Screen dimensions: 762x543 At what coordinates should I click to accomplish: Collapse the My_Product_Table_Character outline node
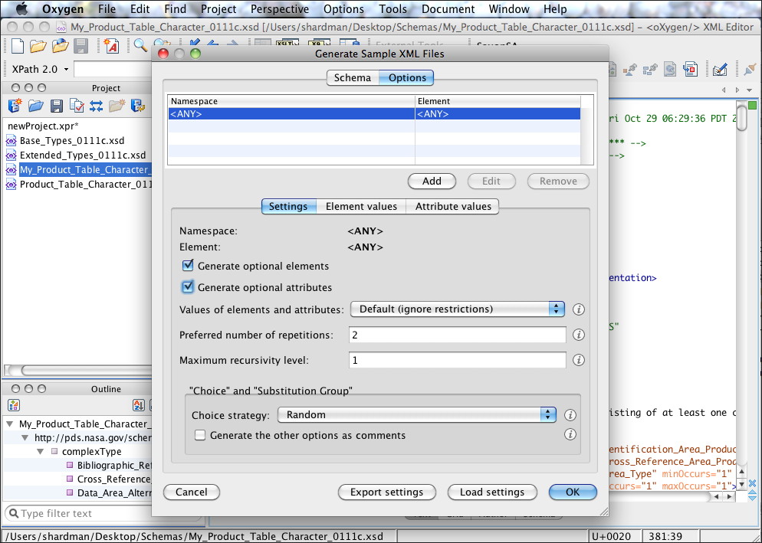click(9, 424)
